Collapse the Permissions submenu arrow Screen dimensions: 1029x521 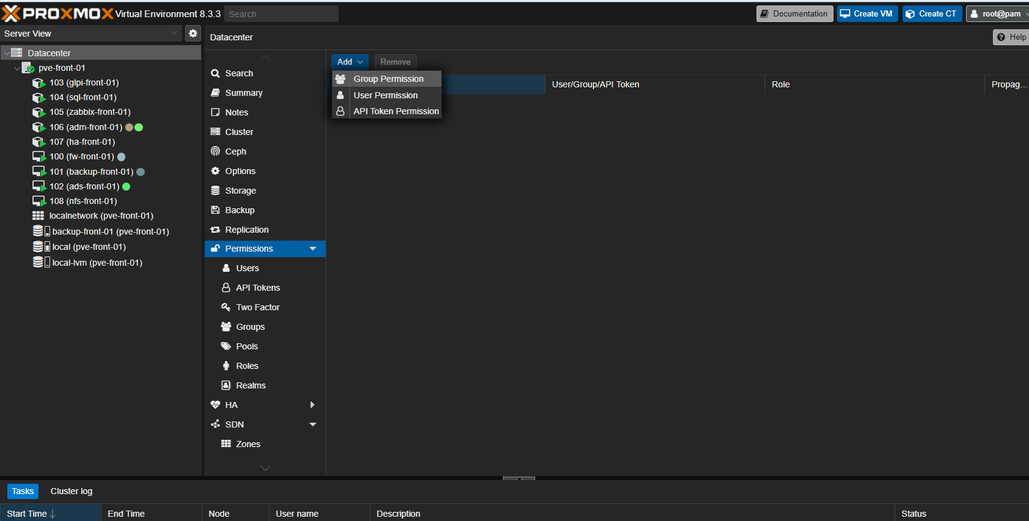pos(313,249)
